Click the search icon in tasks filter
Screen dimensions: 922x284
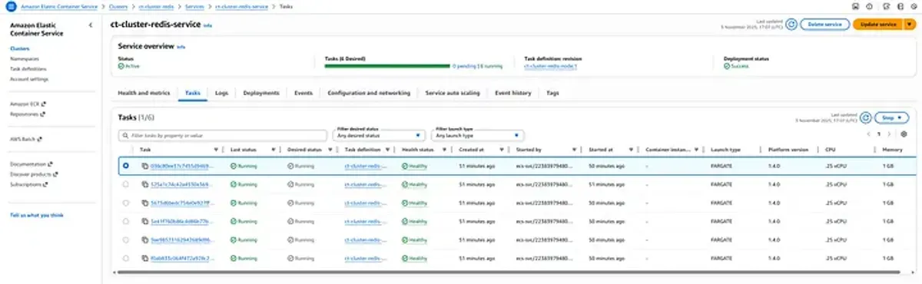126,135
